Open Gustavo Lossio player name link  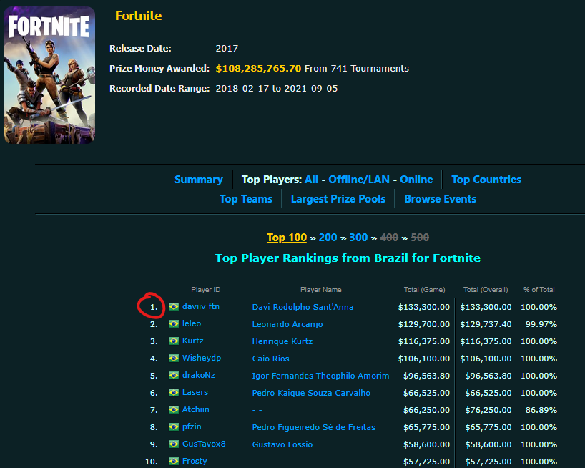point(282,444)
